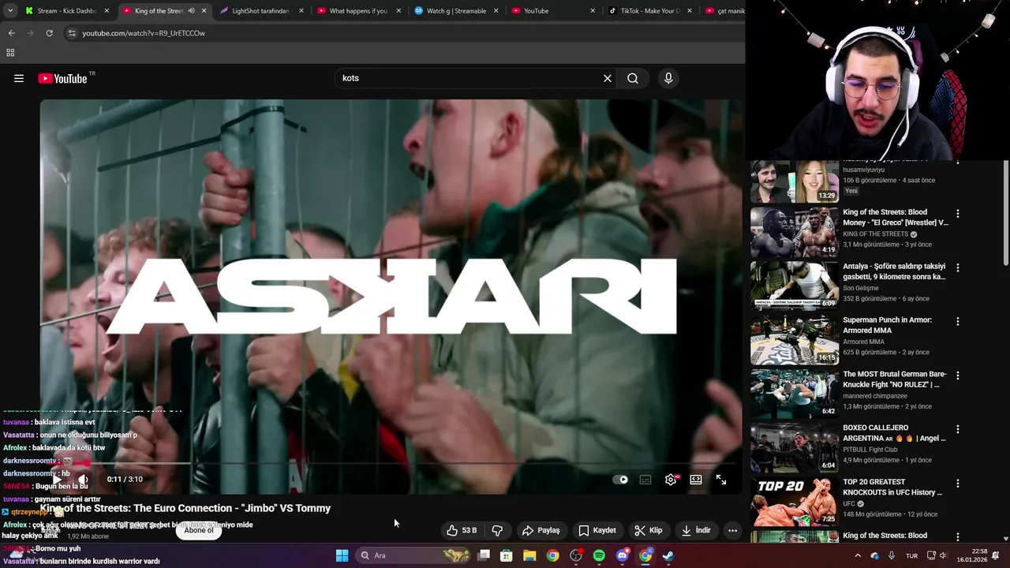
Task: Open options for the Antalya taxi video
Action: [958, 268]
